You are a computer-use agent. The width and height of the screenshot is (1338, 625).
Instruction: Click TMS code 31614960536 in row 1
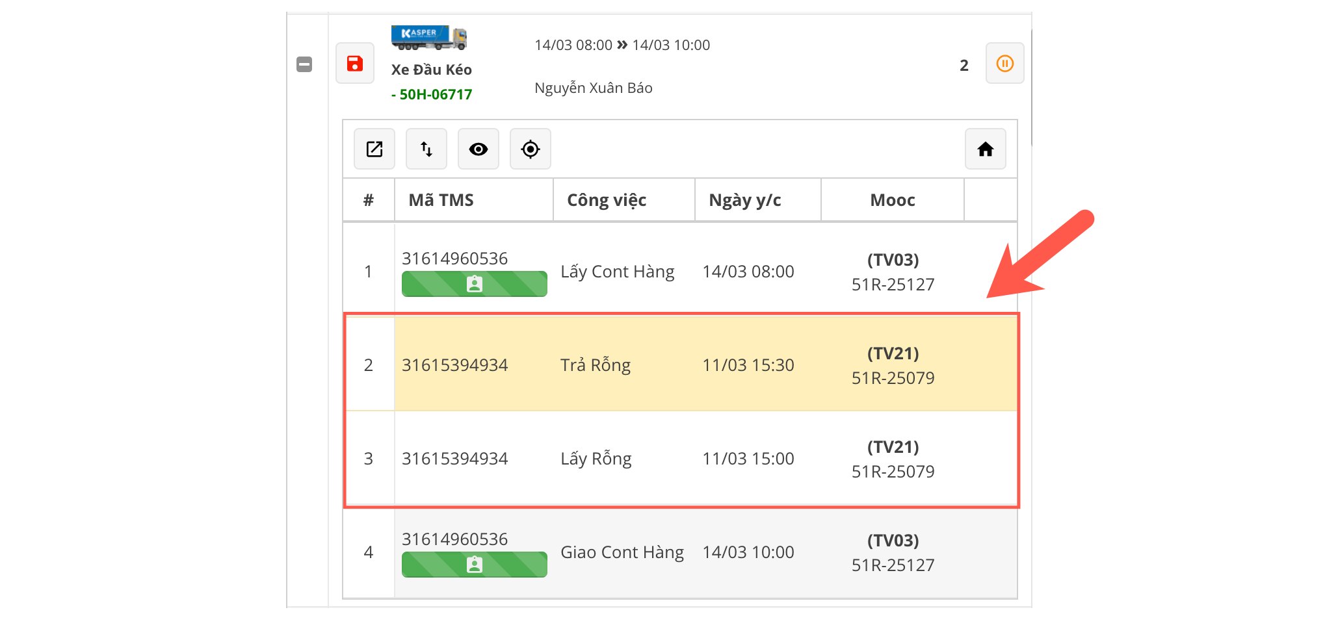454,259
